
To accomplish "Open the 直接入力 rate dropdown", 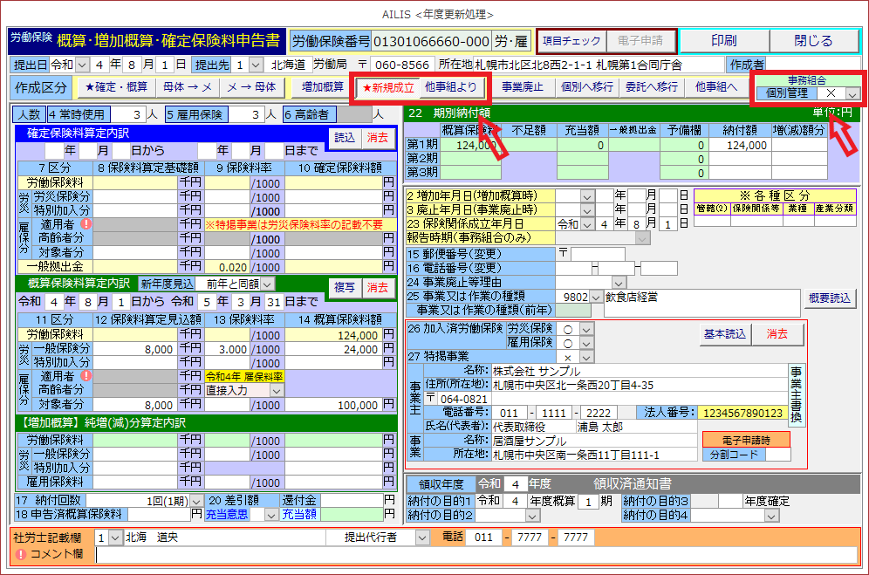I will point(277,392).
